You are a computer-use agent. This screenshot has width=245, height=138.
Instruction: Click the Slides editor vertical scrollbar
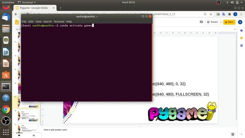tap(236, 77)
